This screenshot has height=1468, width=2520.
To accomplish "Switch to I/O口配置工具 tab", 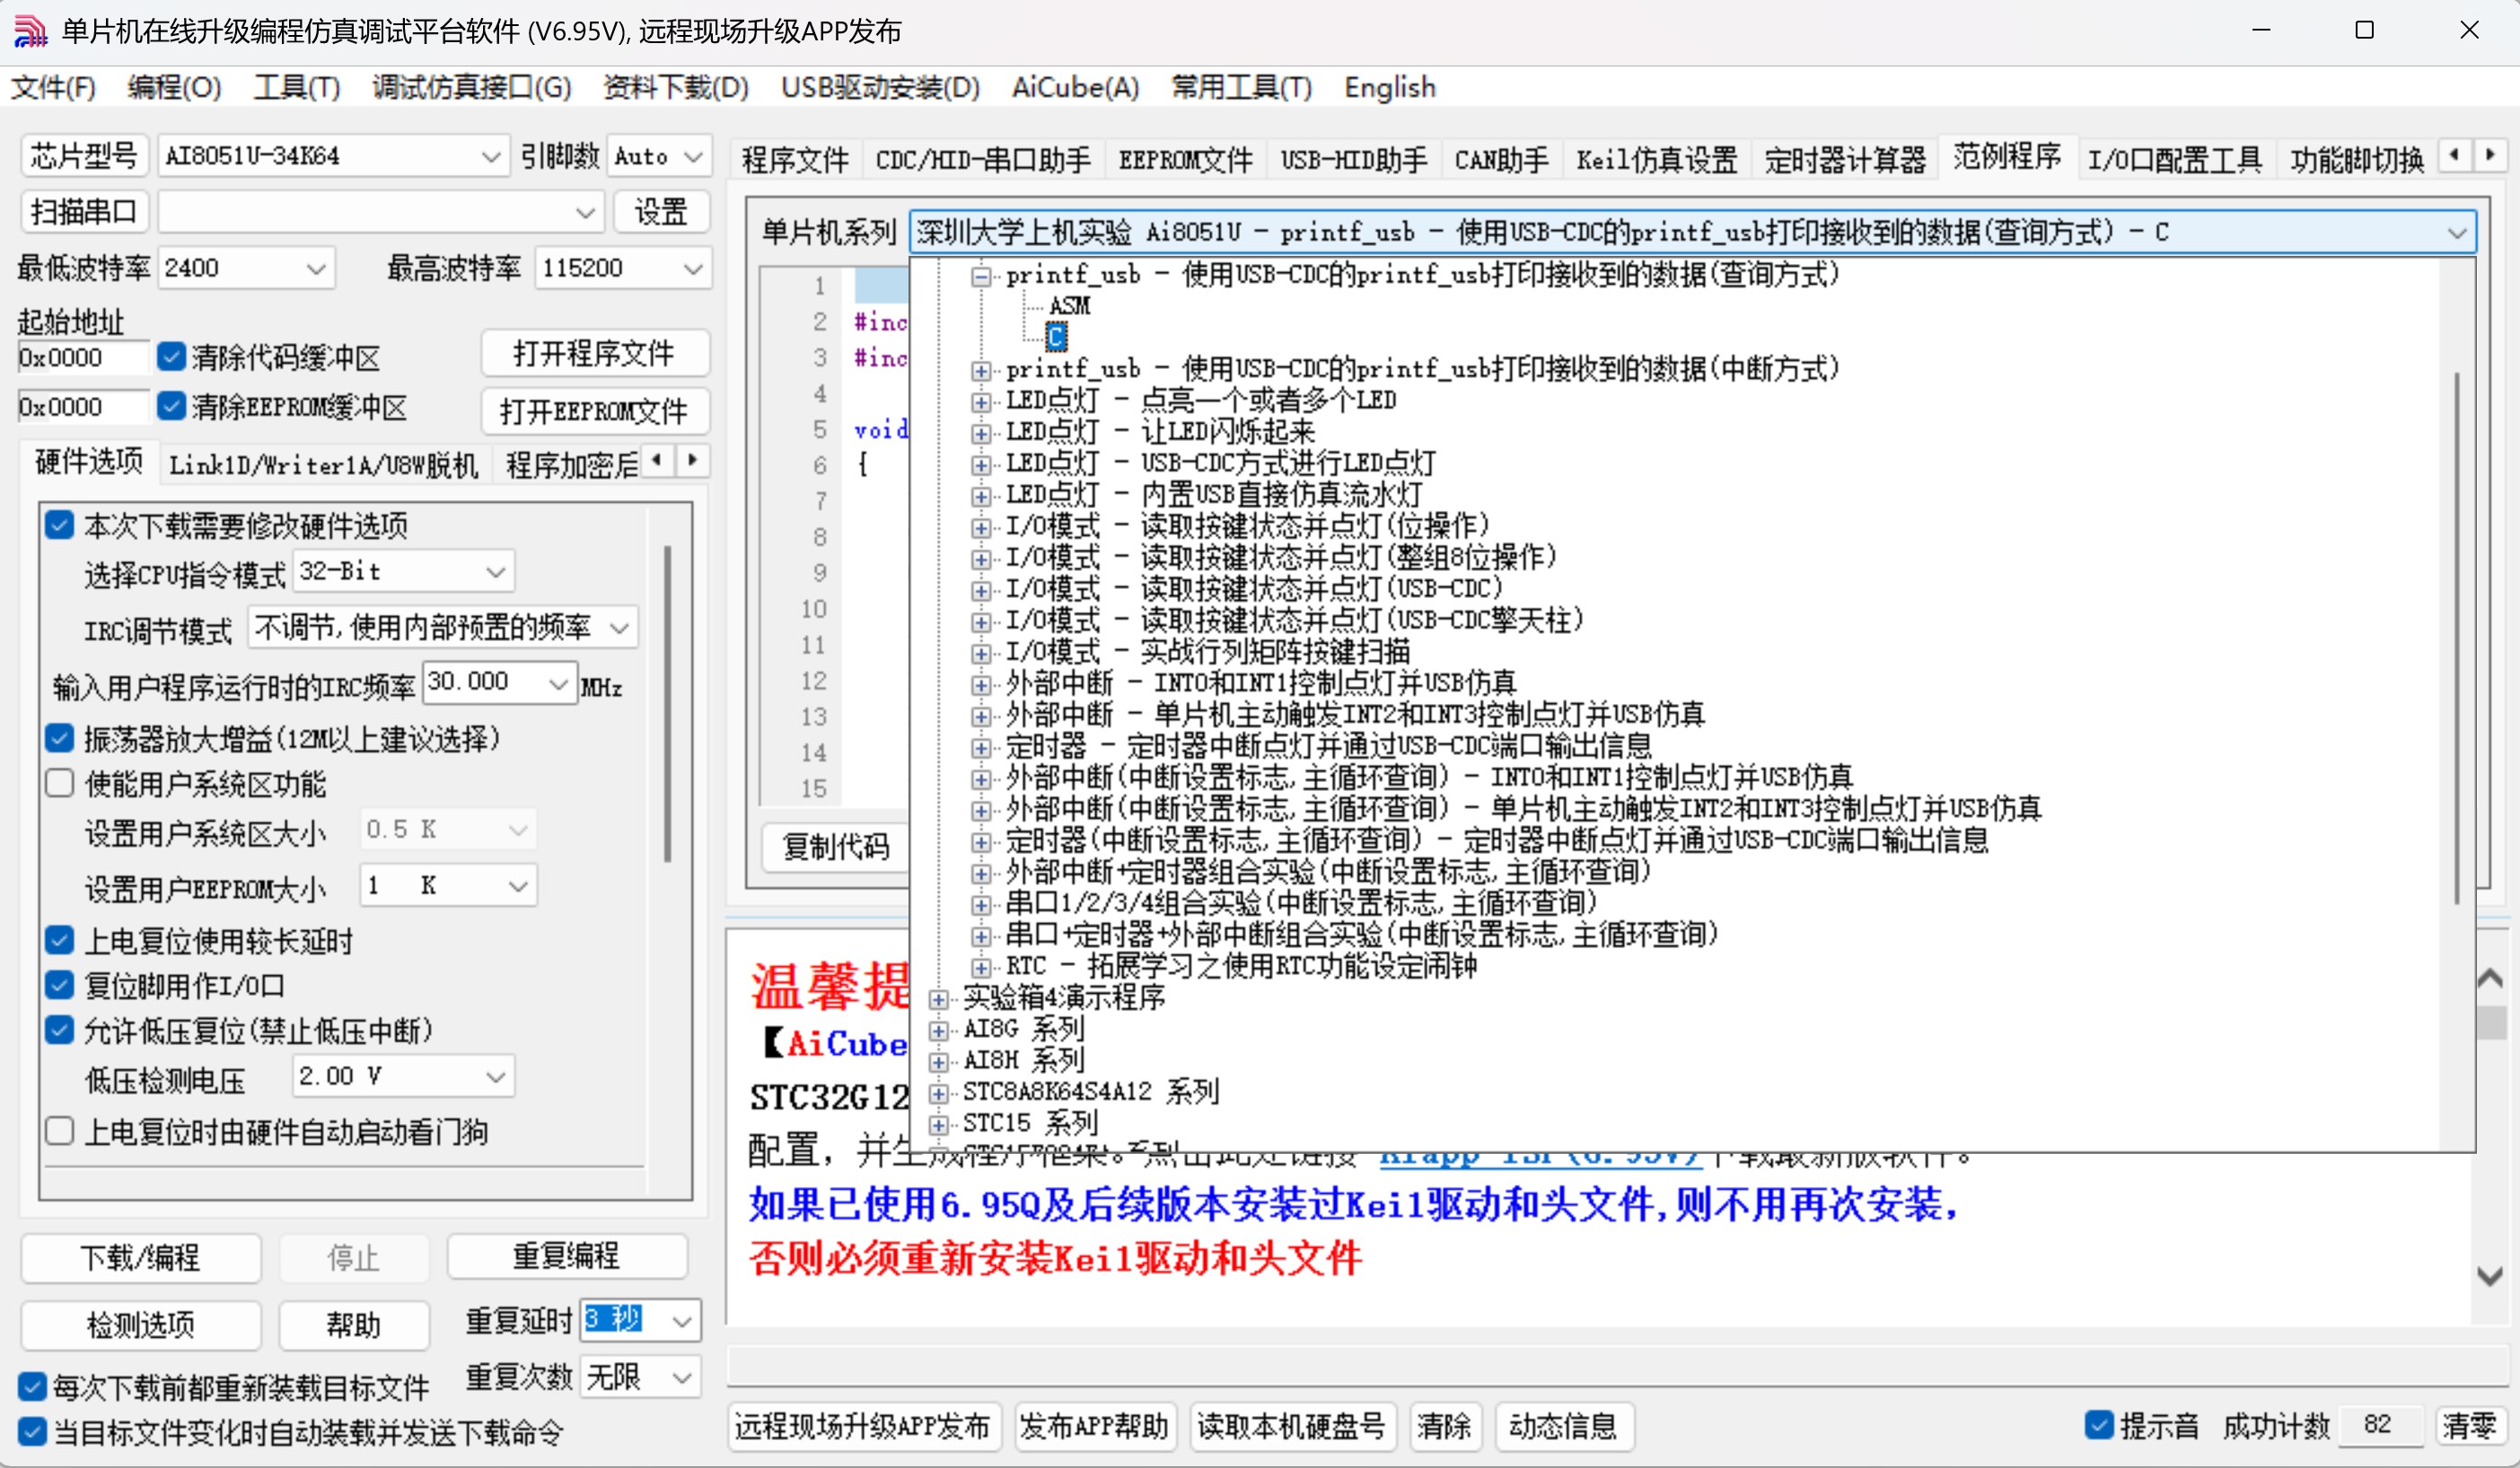I will 2174,160.
